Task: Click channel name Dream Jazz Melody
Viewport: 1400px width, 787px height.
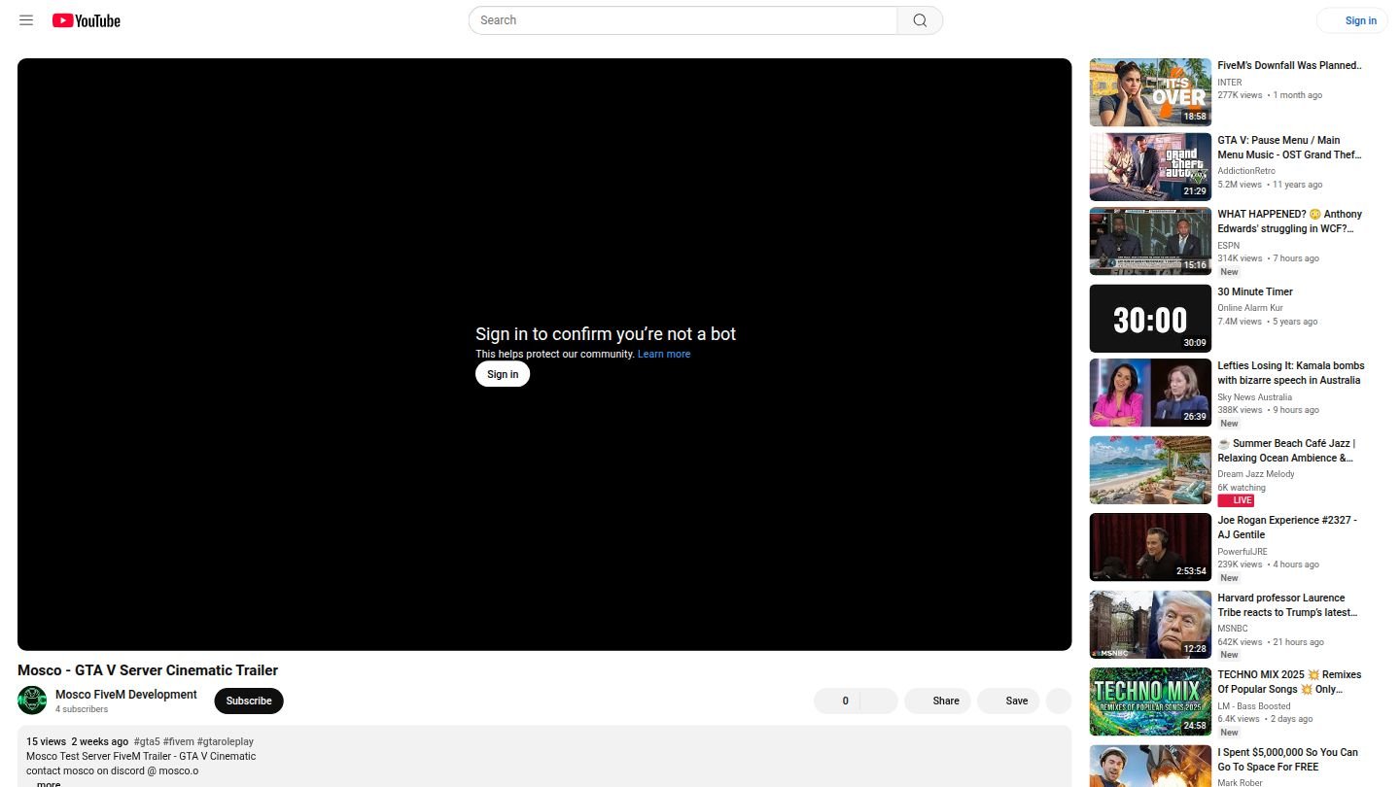Action: [1256, 474]
